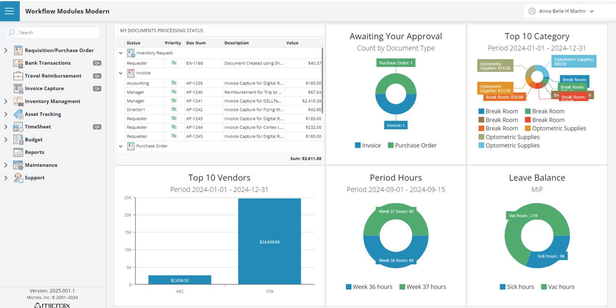
Task: Open Invoice Capture via its icon
Action: tap(18, 89)
